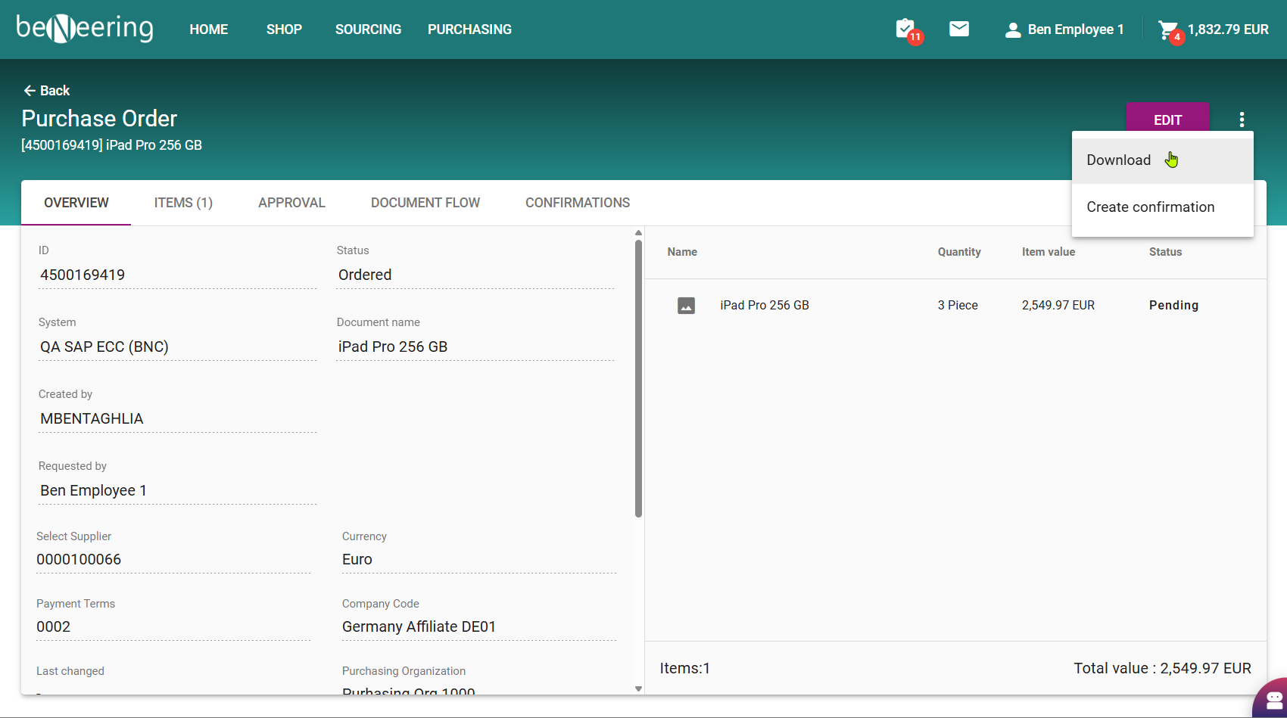Screen dimensions: 1287x718
Task: Open the Sourcing navigation menu
Action: tap(368, 30)
